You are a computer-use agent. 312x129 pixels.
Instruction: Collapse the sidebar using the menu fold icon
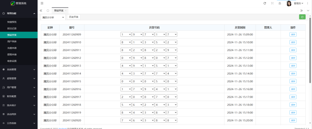[42, 3]
